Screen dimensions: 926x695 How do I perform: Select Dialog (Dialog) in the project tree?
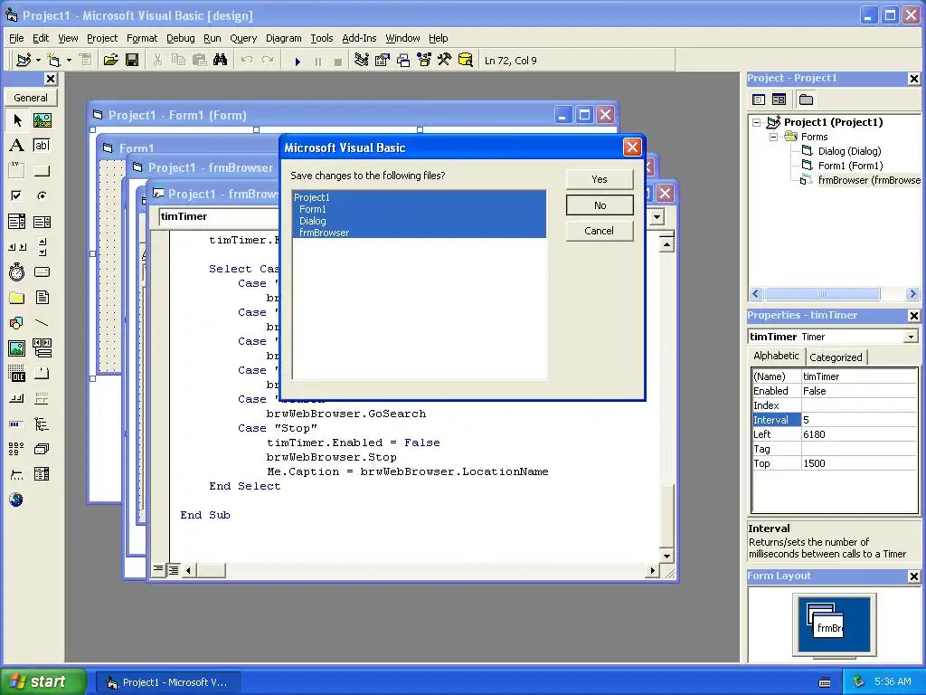tap(849, 151)
